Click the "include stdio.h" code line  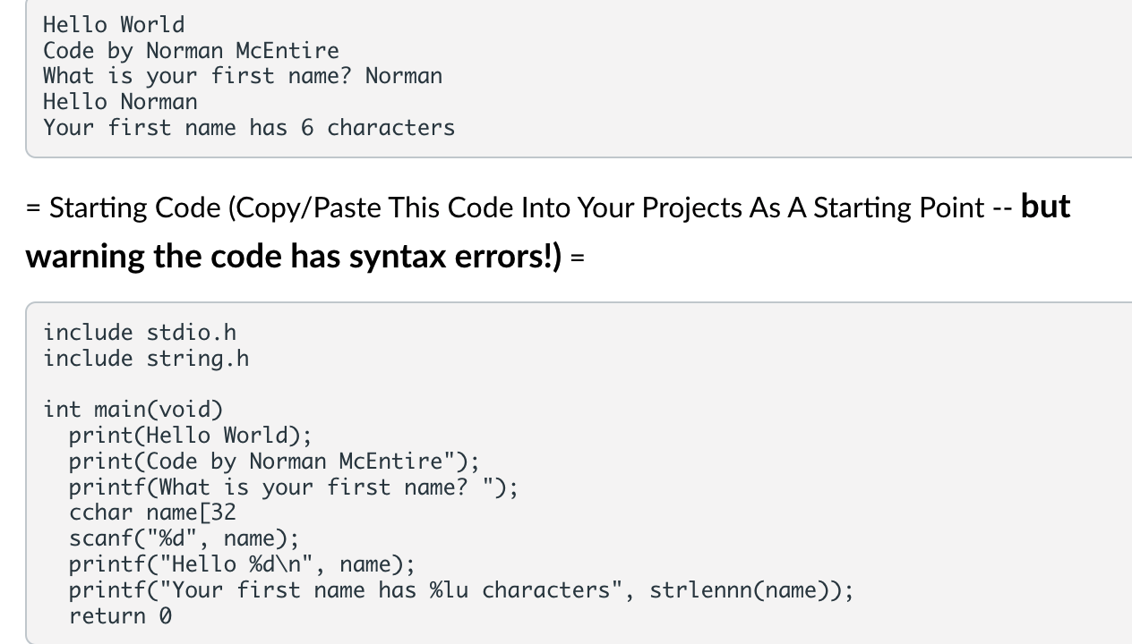[x=140, y=333]
